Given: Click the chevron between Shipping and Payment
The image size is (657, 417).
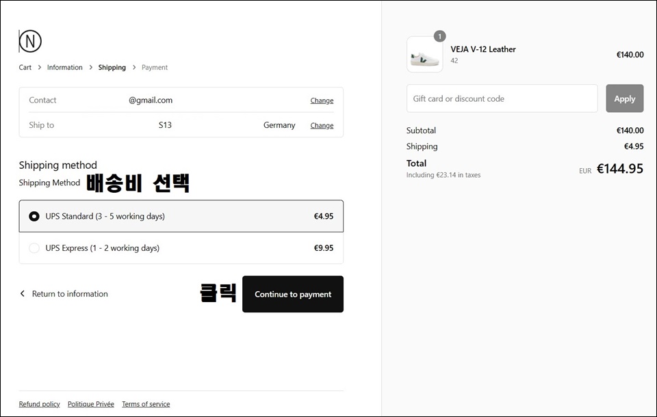Looking at the screenshot, I should (134, 68).
